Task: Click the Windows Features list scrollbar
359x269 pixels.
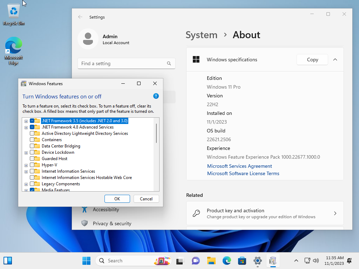Action: pyautogui.click(x=156, y=133)
